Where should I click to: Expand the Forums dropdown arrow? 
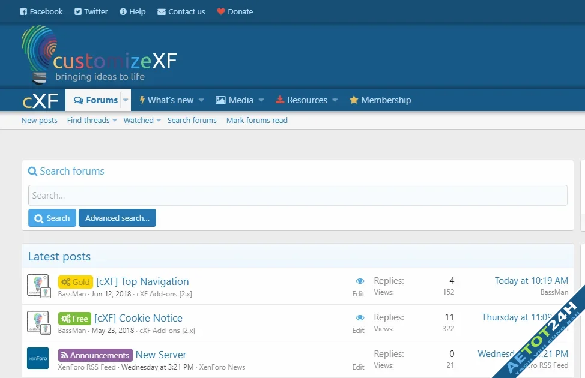tap(125, 100)
